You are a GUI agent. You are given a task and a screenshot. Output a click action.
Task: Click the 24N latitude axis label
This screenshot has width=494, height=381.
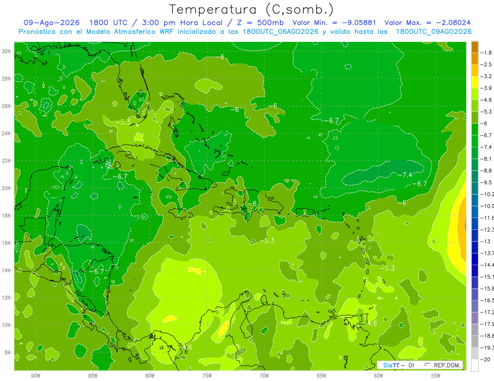coord(7,133)
